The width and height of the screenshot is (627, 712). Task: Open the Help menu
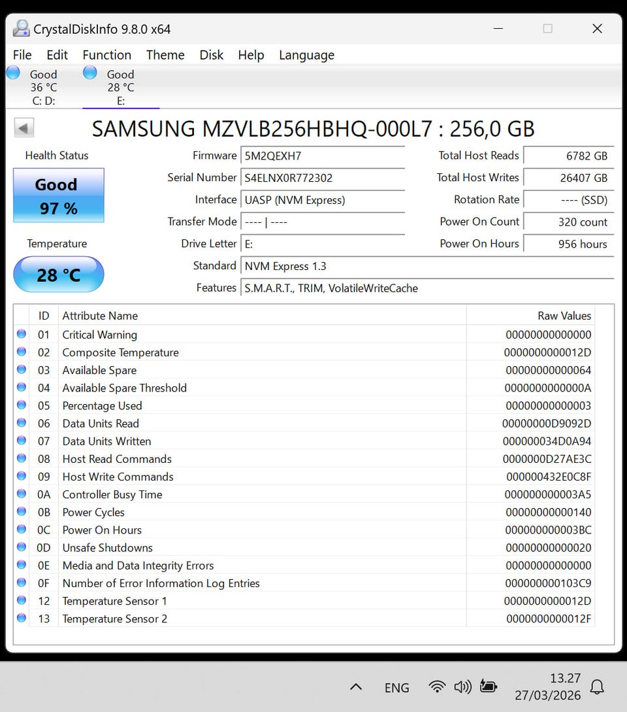click(251, 55)
